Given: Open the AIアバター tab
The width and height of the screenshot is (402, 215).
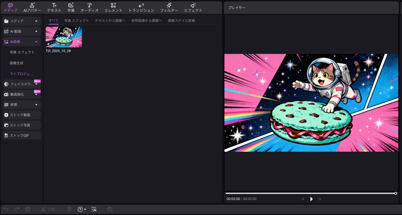Looking at the screenshot, I should (32, 8).
